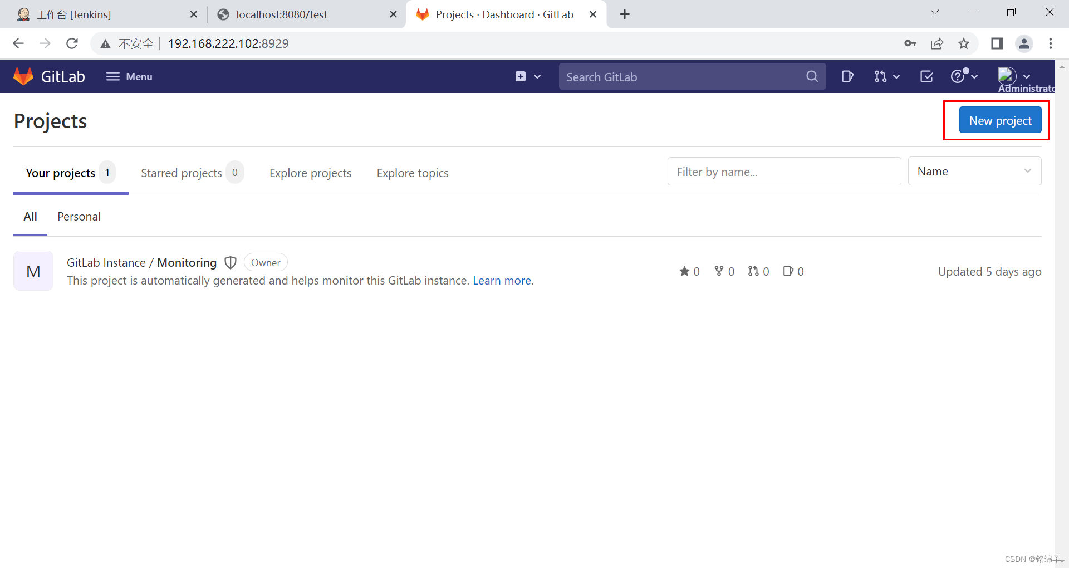Bookmark this page with star icon
The width and height of the screenshot is (1069, 568).
(964, 43)
